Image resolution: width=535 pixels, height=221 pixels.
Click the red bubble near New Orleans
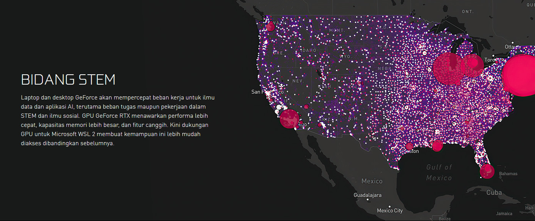click(437, 145)
